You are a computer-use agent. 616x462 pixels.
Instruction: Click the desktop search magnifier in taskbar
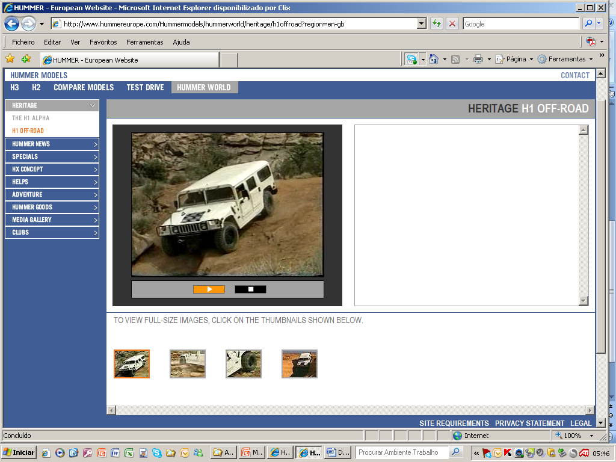click(455, 452)
